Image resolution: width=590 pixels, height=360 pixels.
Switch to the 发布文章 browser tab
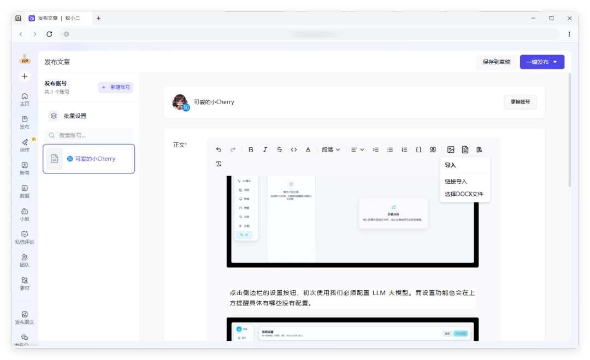58,18
